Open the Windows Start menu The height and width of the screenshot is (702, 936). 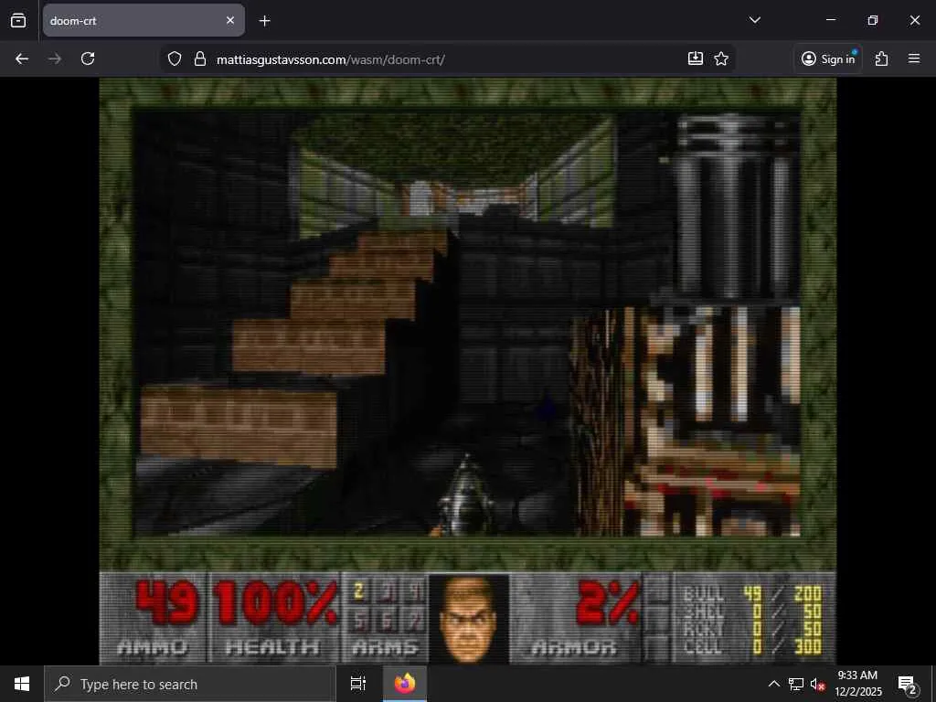tap(22, 684)
